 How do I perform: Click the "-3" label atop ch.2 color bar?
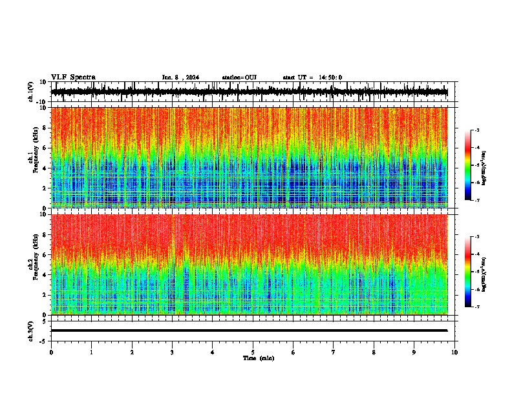point(477,237)
